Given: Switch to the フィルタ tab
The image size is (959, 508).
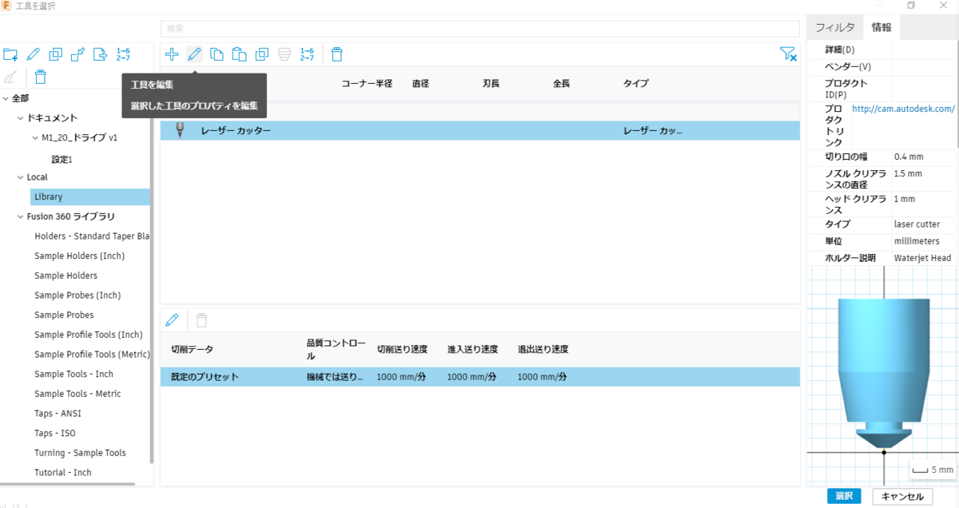Looking at the screenshot, I should [835, 27].
